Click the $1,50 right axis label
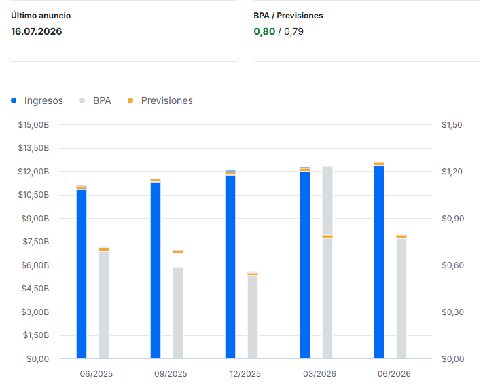Image resolution: width=483 pixels, height=387 pixels. [x=452, y=125]
